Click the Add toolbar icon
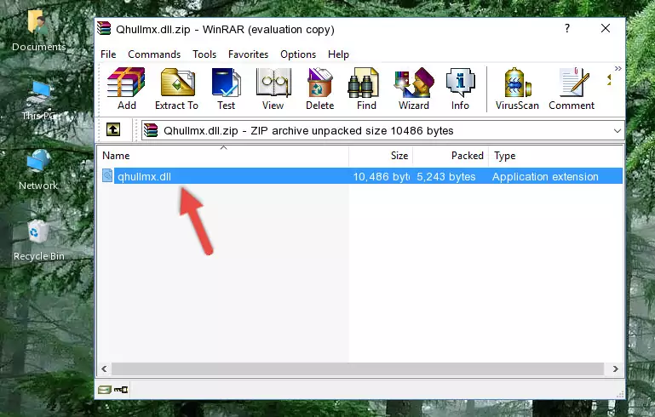Screen dimensions: 655x417 pos(126,89)
